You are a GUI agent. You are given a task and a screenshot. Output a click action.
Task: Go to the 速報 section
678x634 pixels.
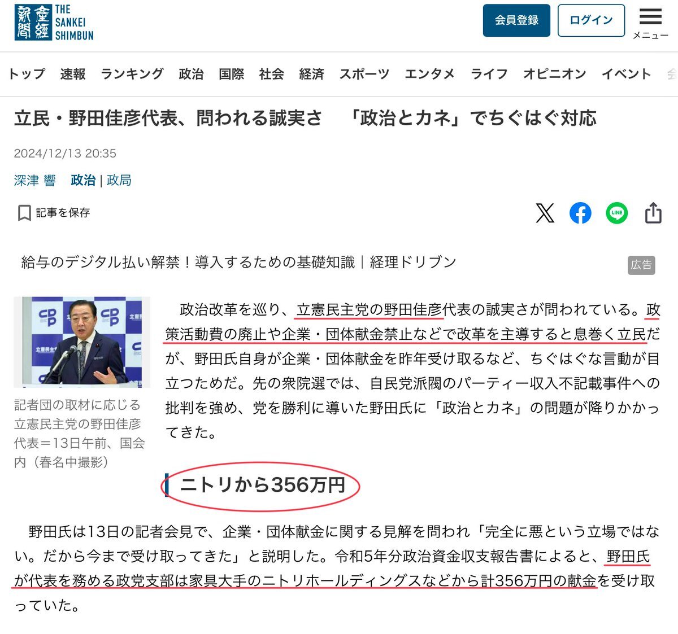point(73,74)
